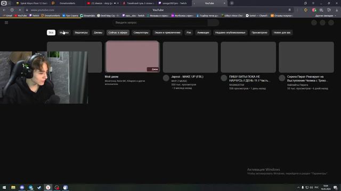Open Windows notification center
The width and height of the screenshot is (341, 191).
(x=335, y=187)
